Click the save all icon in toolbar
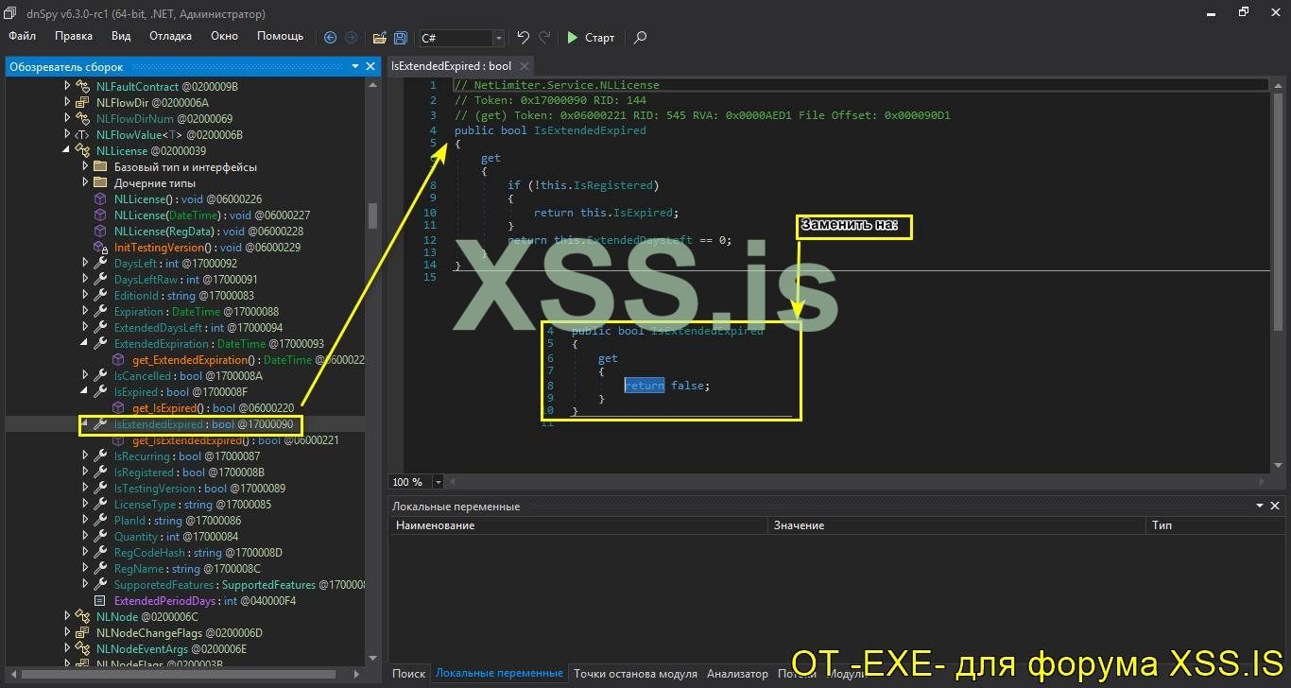The image size is (1291, 688). (x=401, y=38)
